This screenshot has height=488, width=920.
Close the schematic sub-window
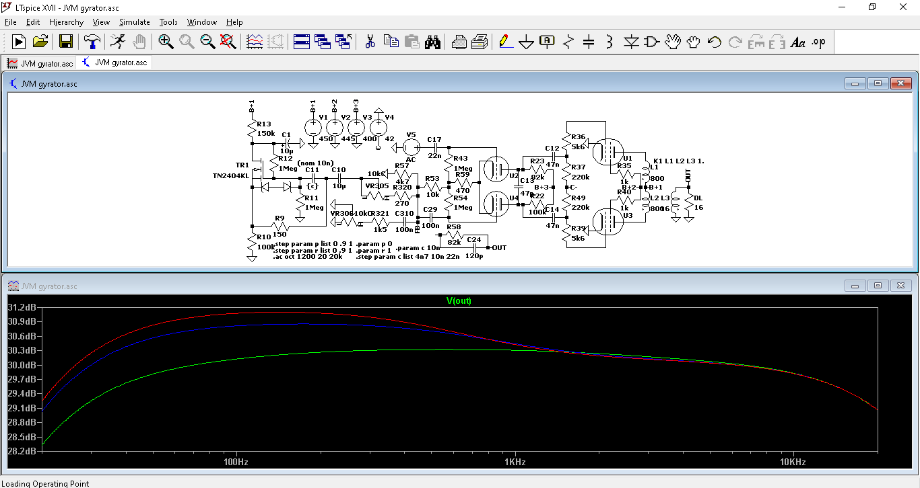900,83
